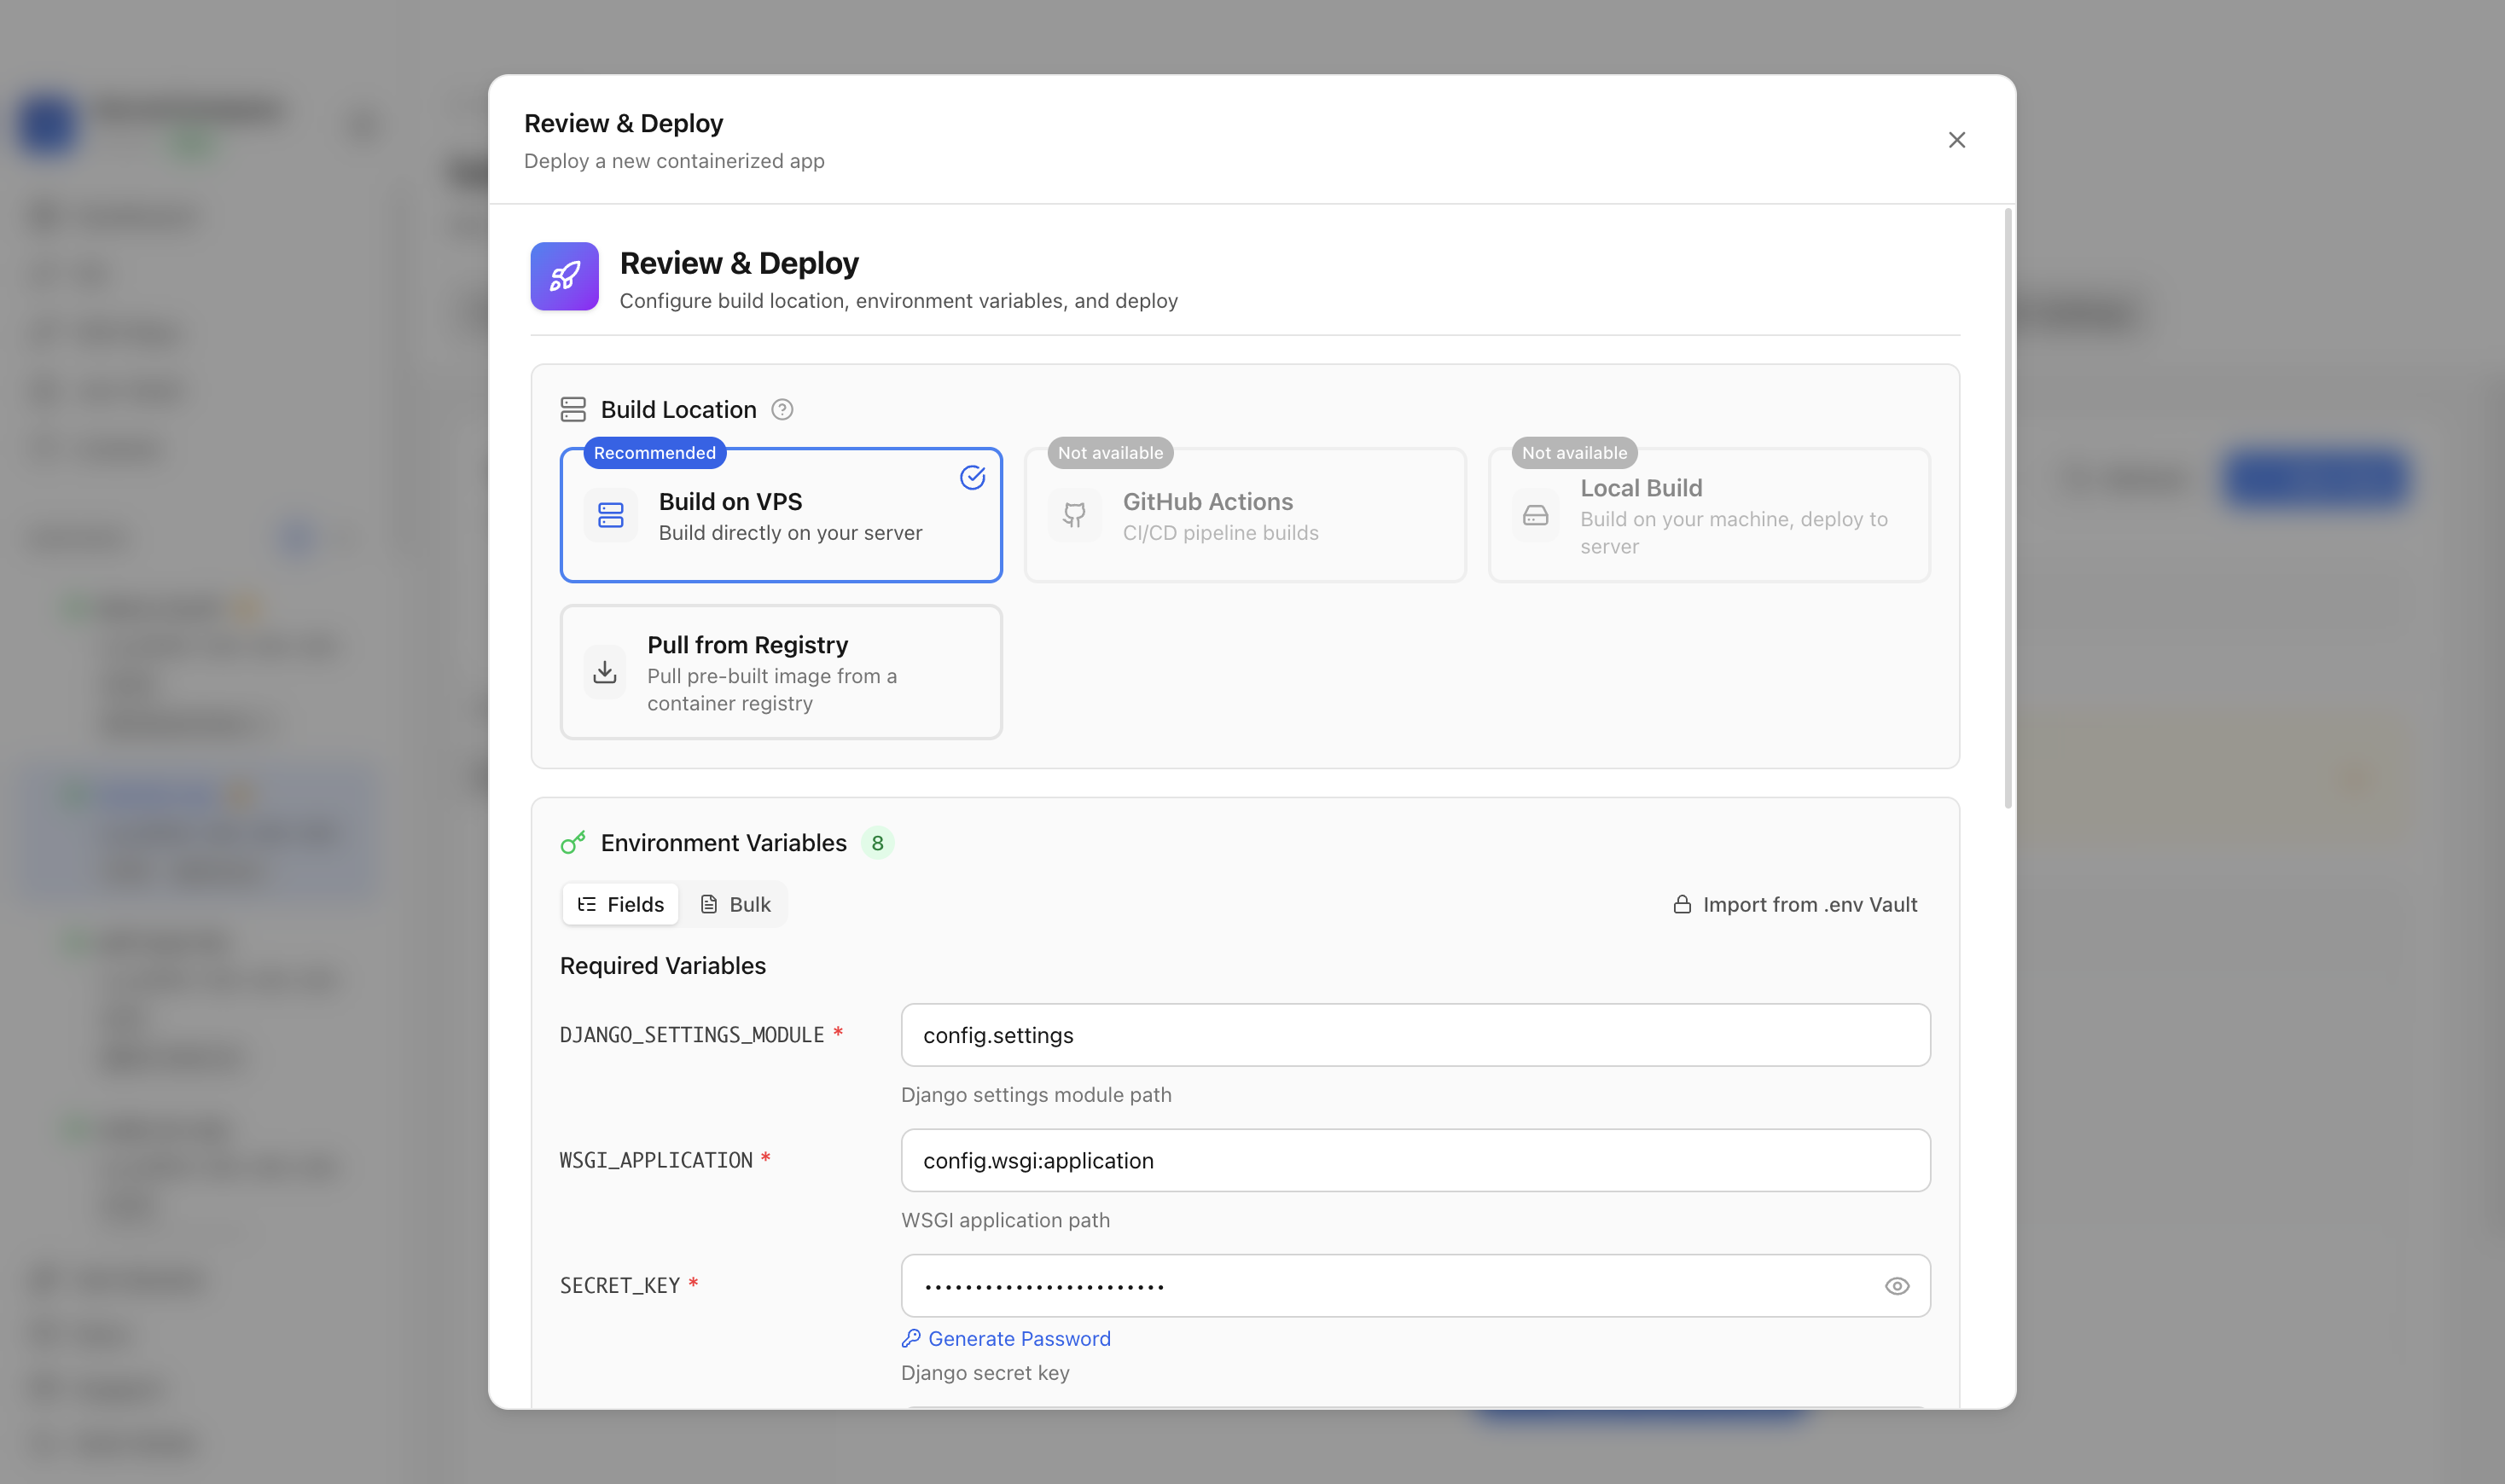This screenshot has height=1484, width=2505.
Task: Click the drive icon in Local Build card
Action: pyautogui.click(x=1536, y=516)
